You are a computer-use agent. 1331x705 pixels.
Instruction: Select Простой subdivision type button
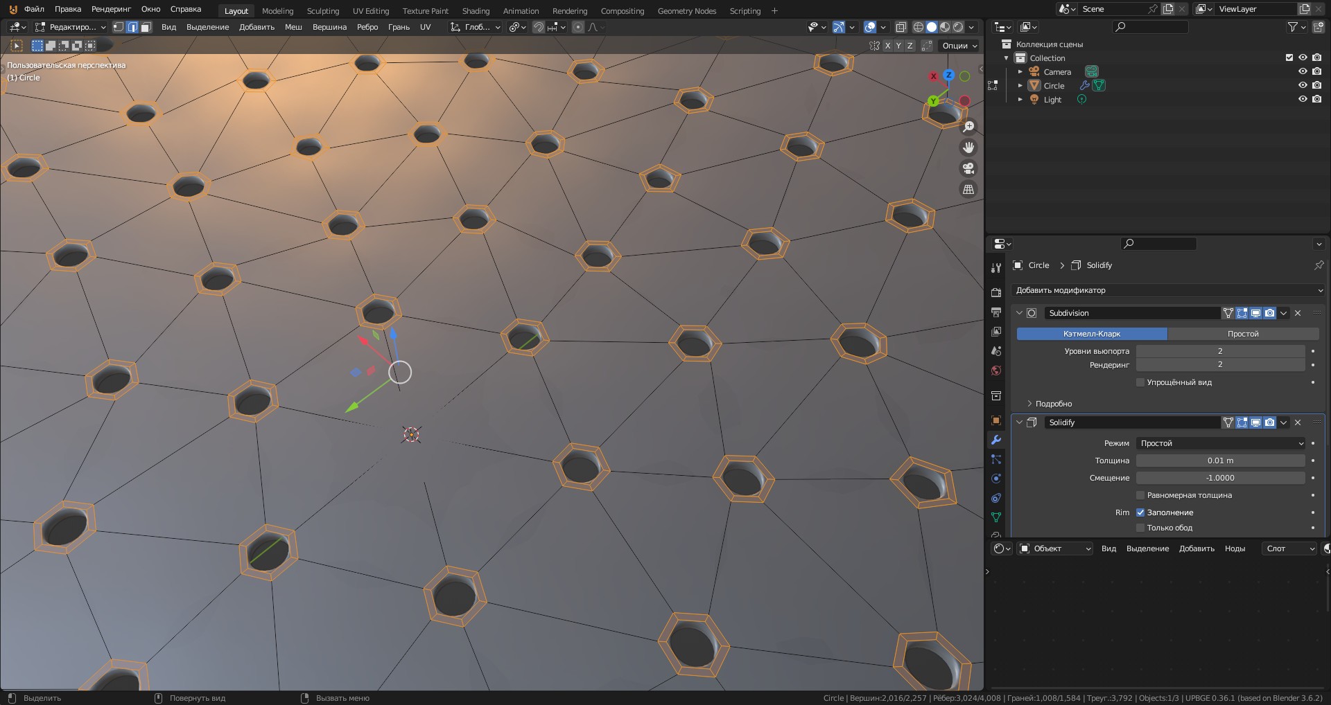pos(1243,334)
